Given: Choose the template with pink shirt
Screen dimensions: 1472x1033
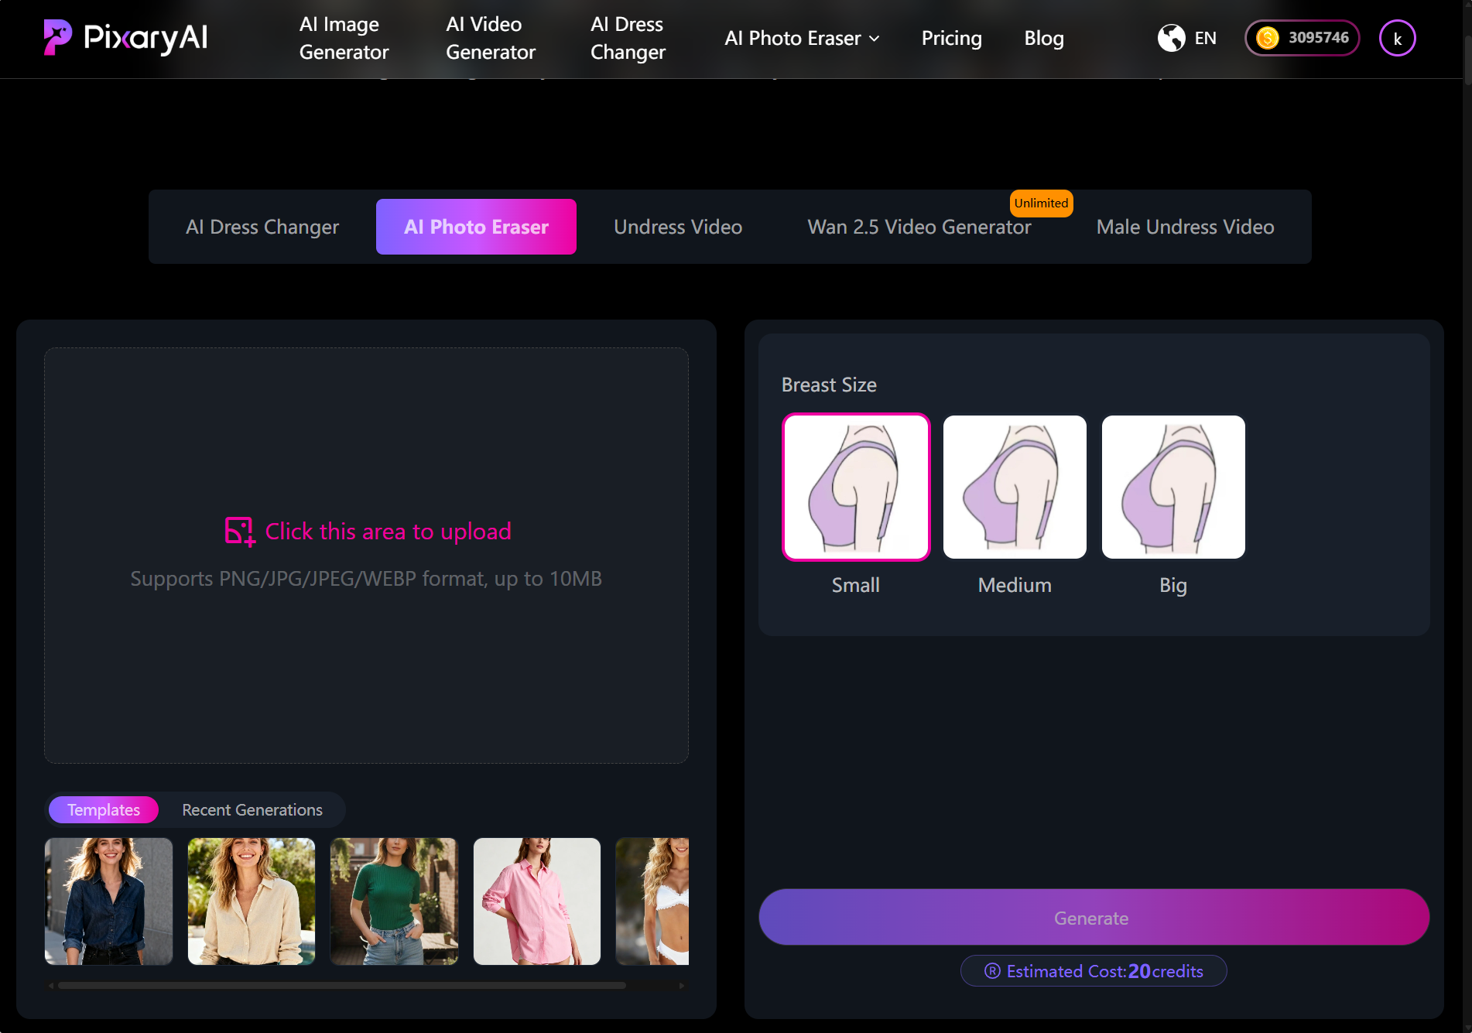Looking at the screenshot, I should pos(537,901).
